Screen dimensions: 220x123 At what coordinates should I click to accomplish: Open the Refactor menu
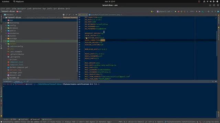coord(37,9)
